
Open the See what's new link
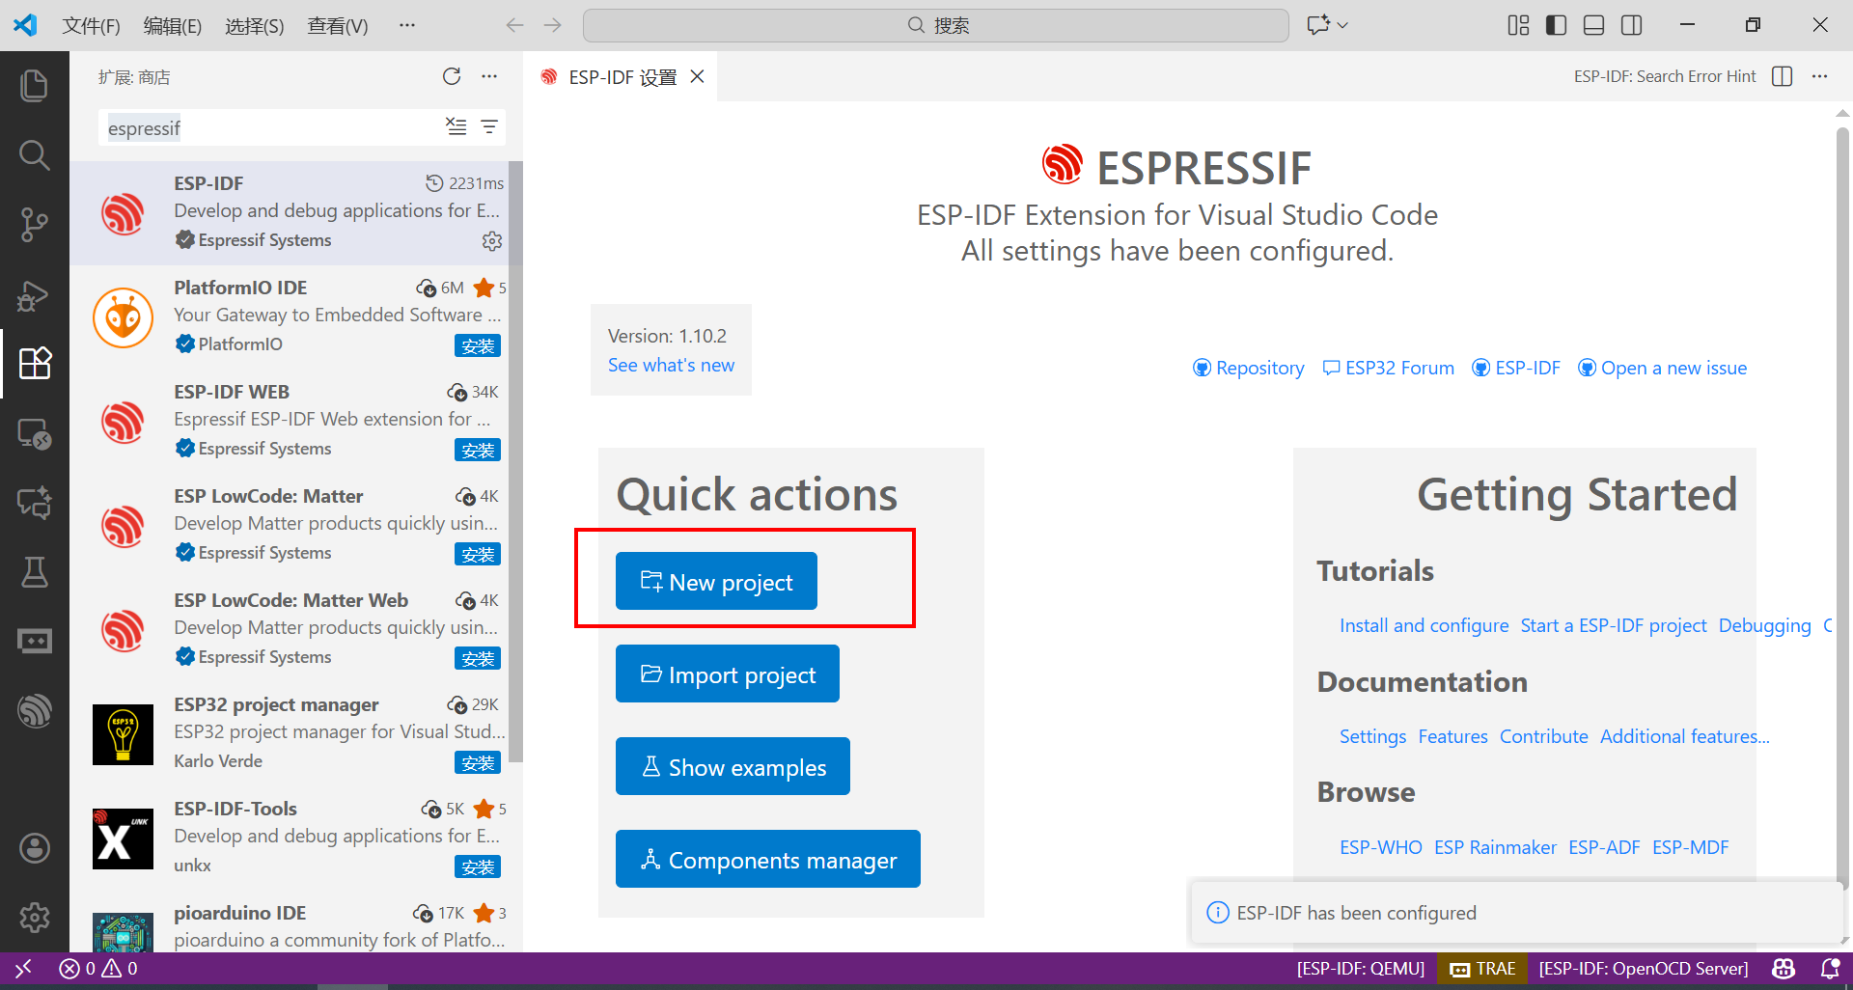pyautogui.click(x=671, y=365)
